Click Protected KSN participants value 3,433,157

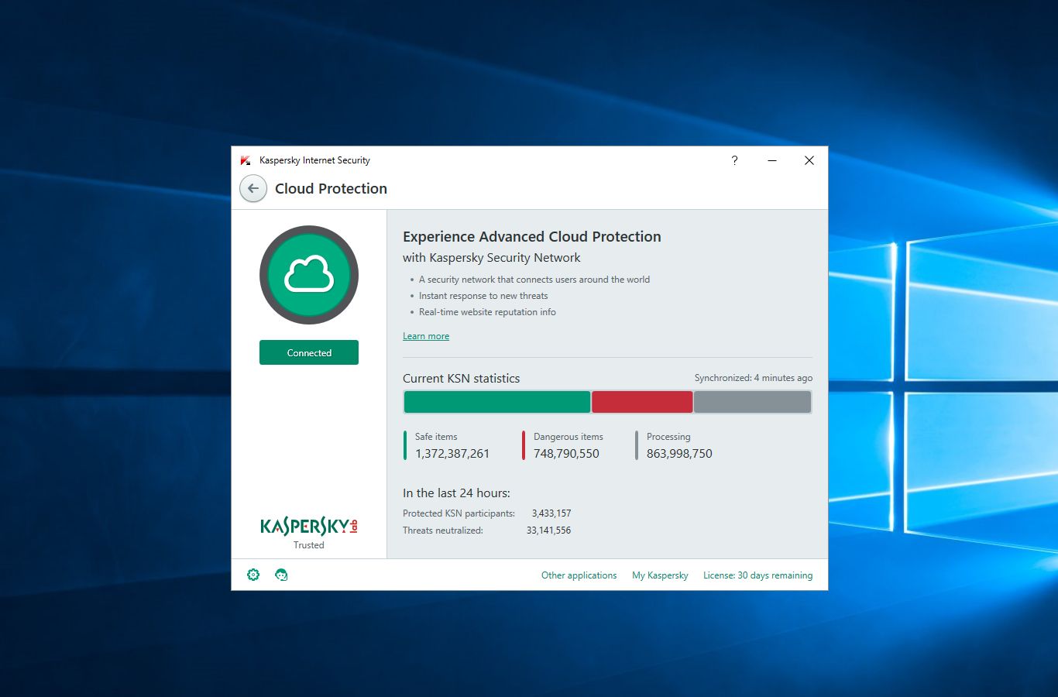click(551, 513)
